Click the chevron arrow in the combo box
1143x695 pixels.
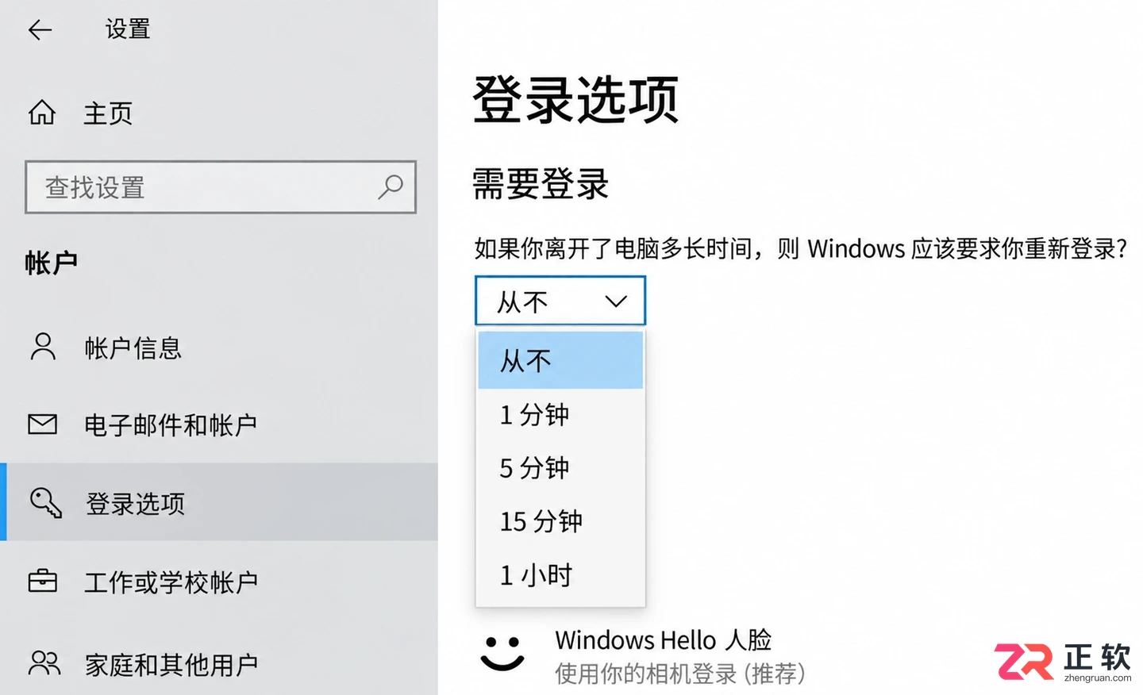click(x=616, y=301)
